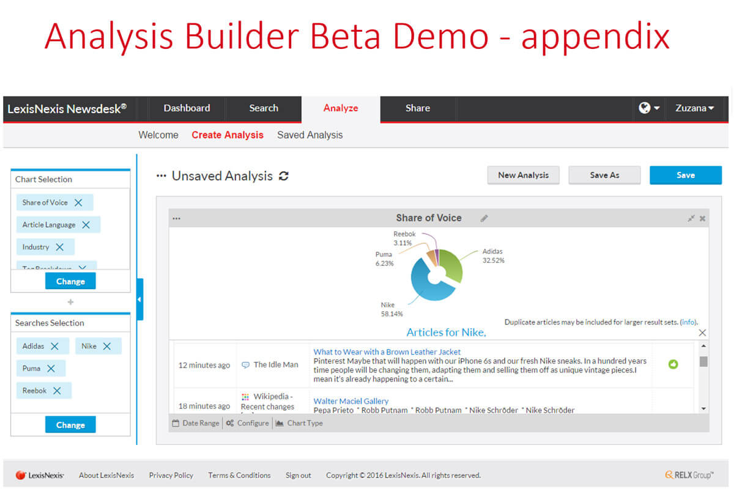This screenshot has width=734, height=489.
Task: Click the RELX Group footer logo
Action: [x=689, y=475]
